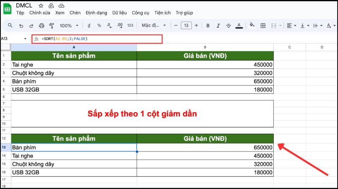Viewport: 338px width, 189px height.
Task: Open the Tiện ích menu
Action: click(162, 13)
